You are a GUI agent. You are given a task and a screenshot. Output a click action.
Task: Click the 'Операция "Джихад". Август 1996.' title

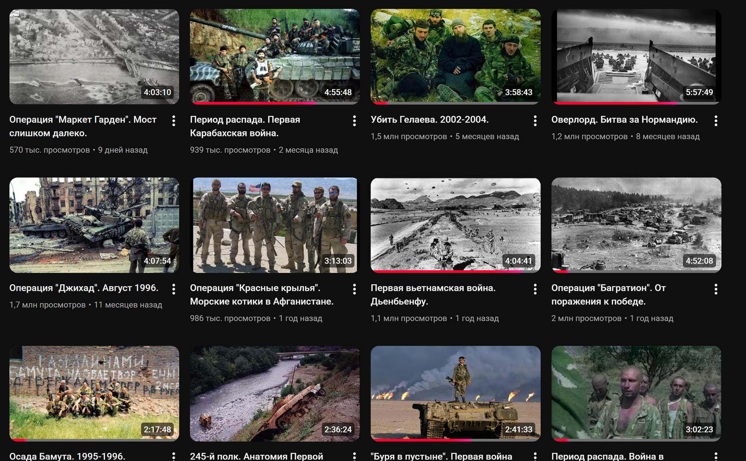click(84, 288)
